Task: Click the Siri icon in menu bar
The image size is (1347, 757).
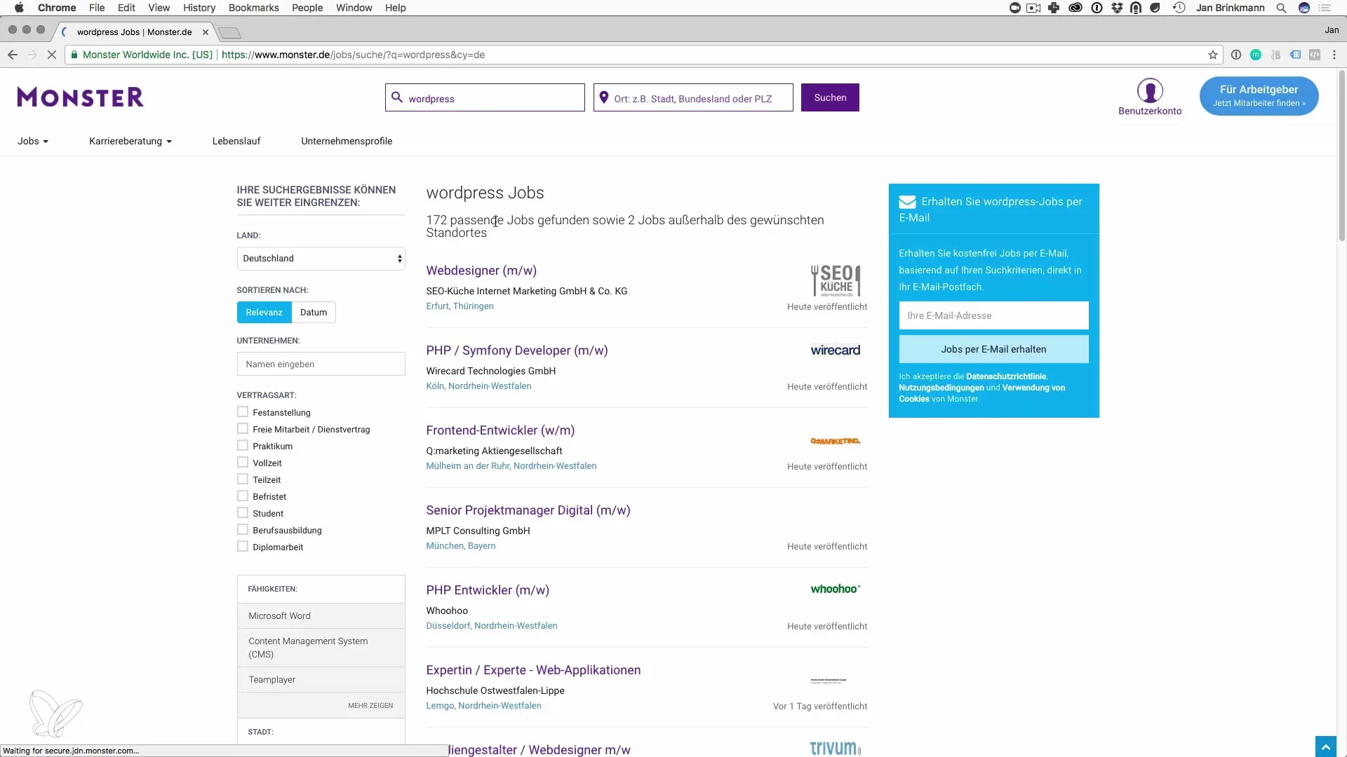Action: [x=1304, y=8]
